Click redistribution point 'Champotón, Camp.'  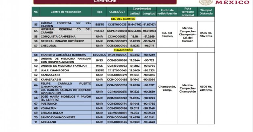(x=167, y=88)
